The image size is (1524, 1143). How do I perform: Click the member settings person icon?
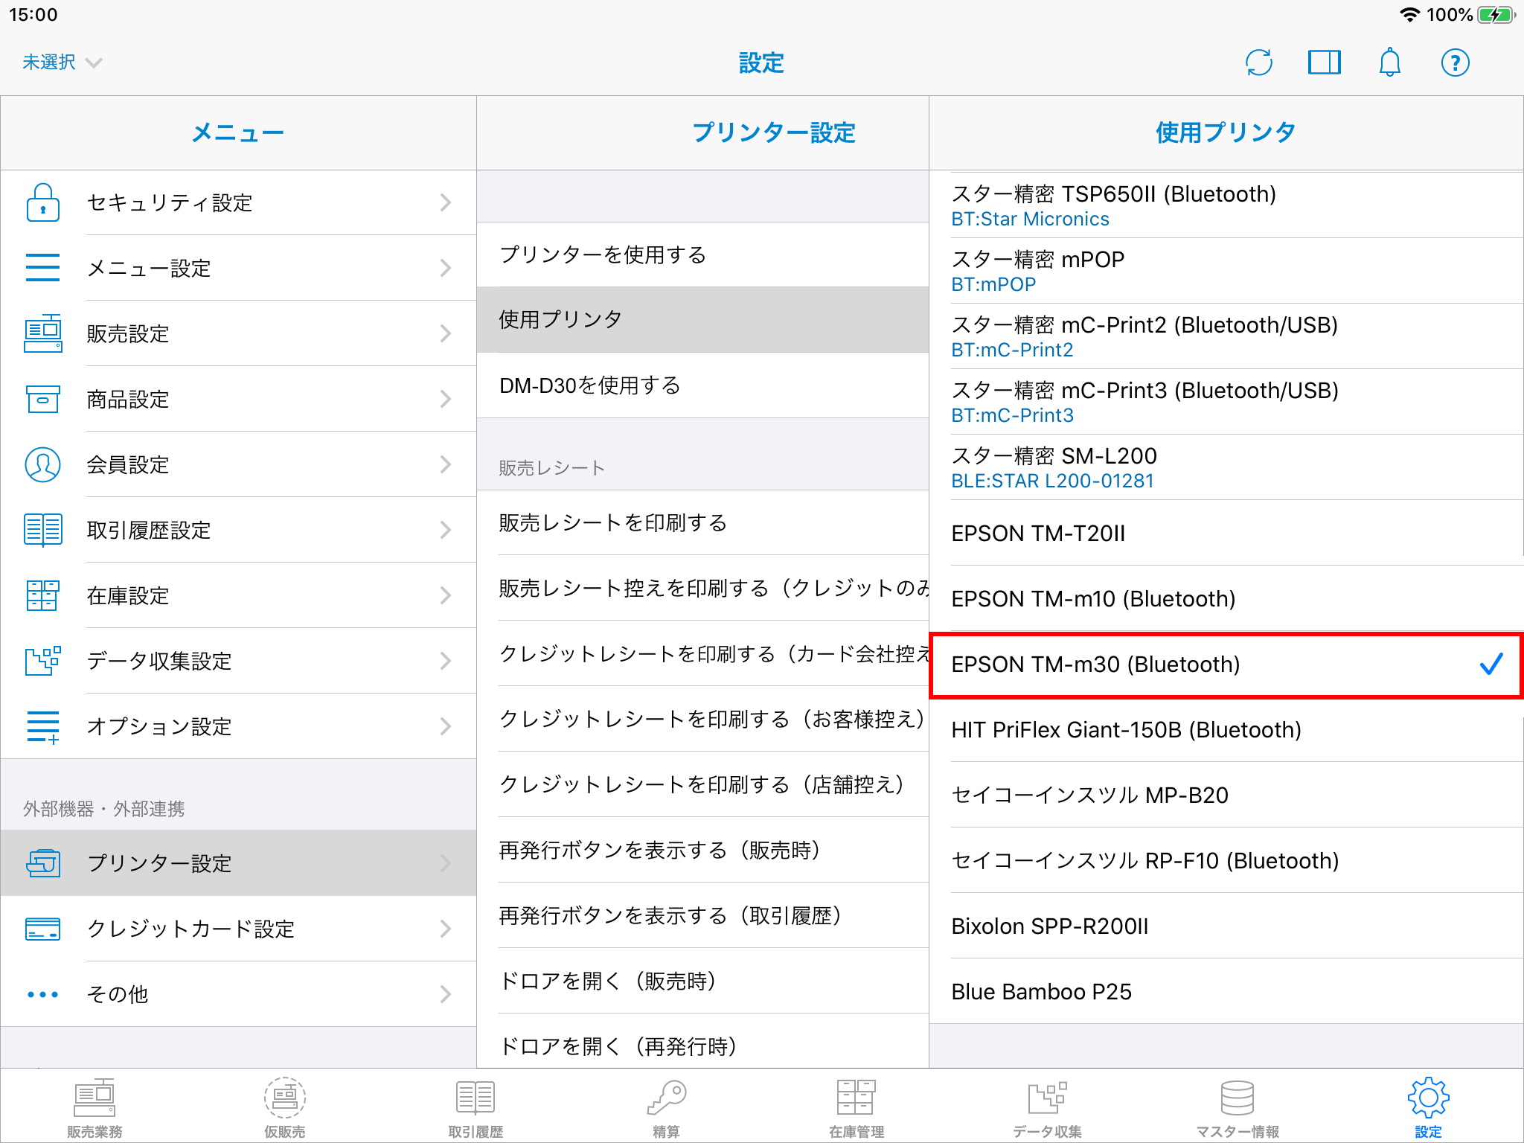(43, 464)
